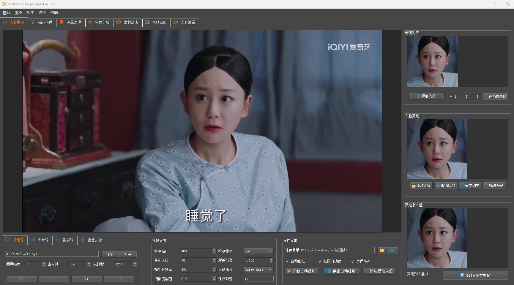Open the 人脸编辑 tab
Viewport: 514px width, 285px height.
tap(185, 22)
